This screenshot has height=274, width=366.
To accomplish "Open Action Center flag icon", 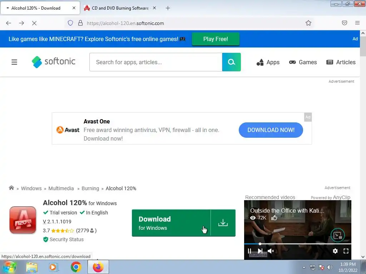I will (x=321, y=267).
